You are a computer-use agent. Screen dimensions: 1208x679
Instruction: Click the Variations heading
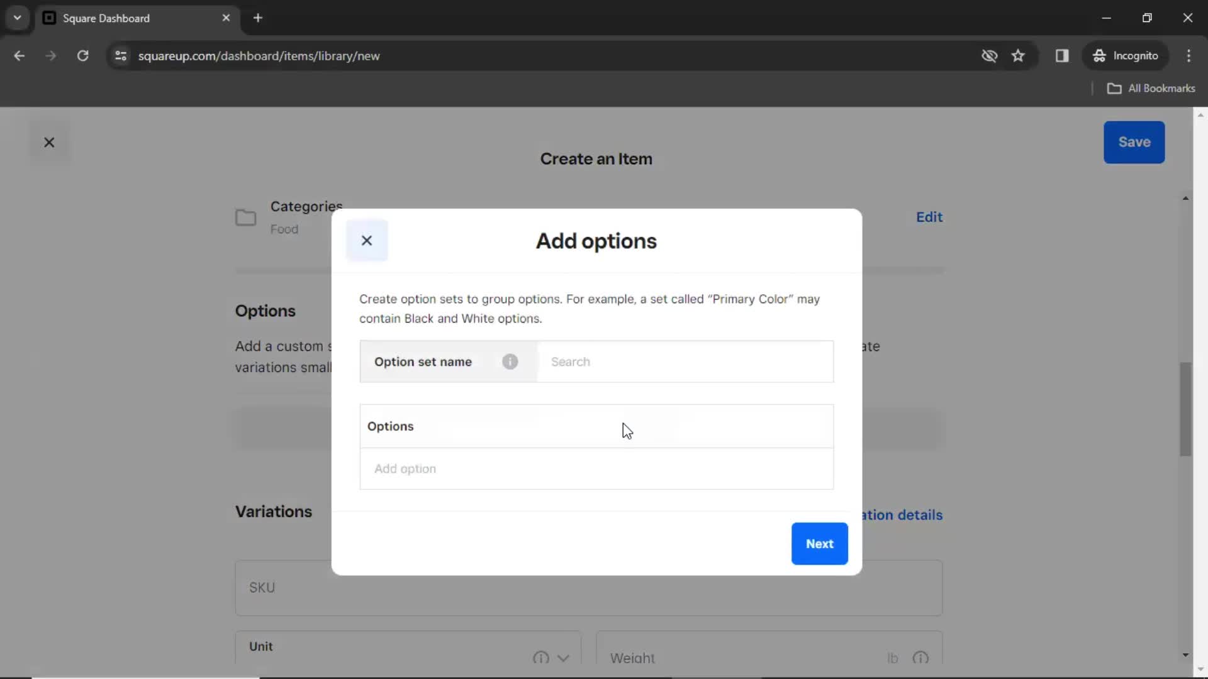point(274,512)
